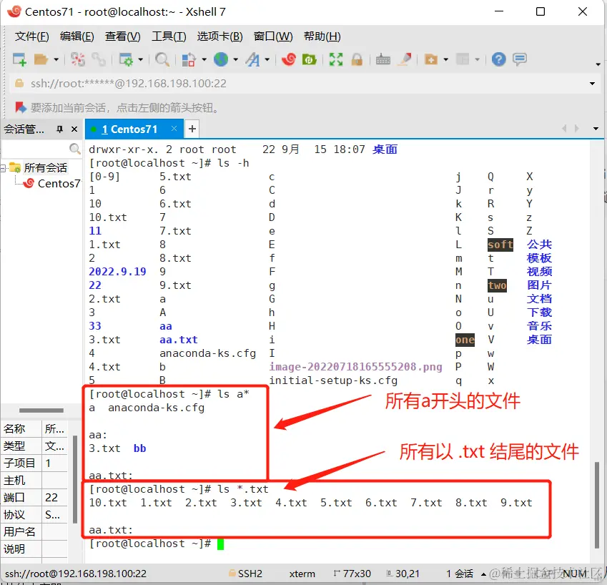This screenshot has height=585, width=607.
Task: Expand the font dropdown arrow
Action: [267, 59]
